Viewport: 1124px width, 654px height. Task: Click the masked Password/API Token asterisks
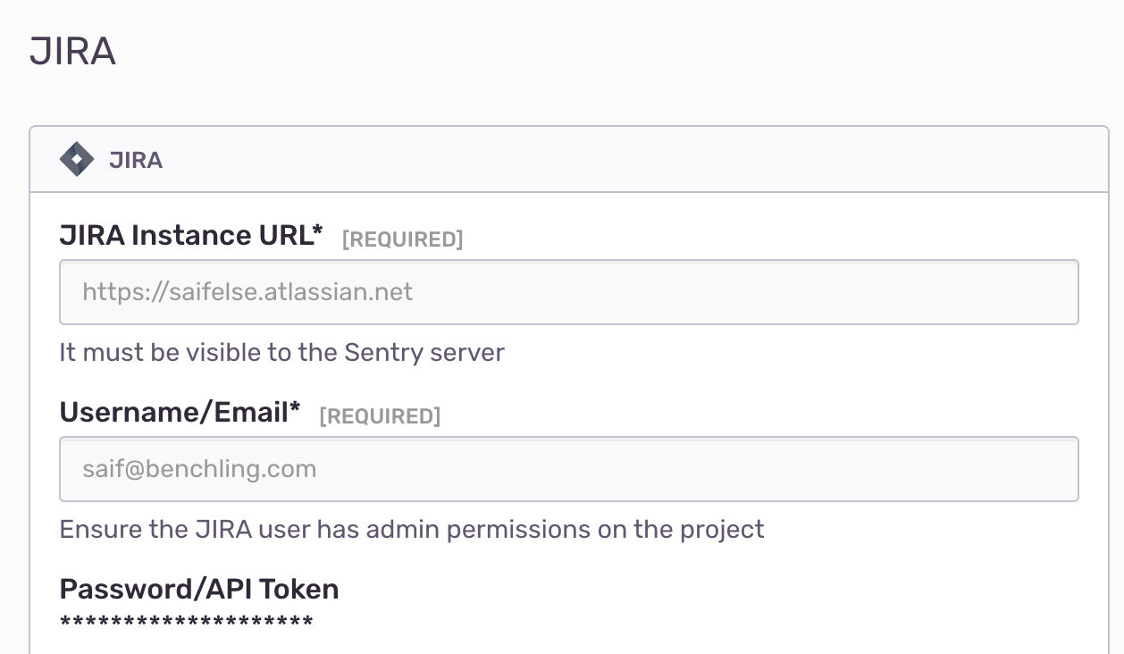tap(187, 623)
